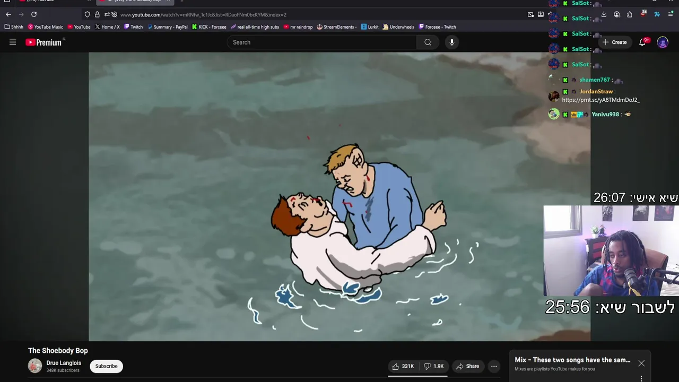Focus the YouTube Search field
The image size is (679, 382).
tap(321, 42)
